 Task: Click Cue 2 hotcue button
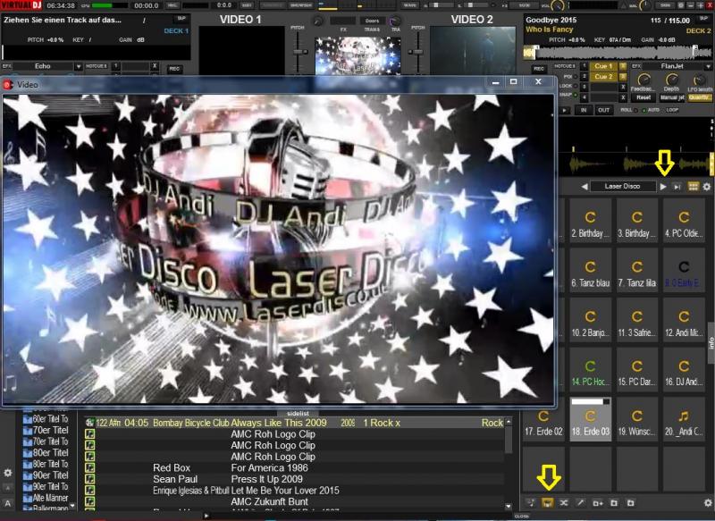pos(603,77)
